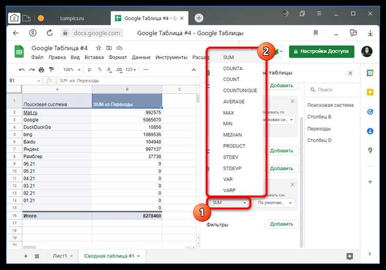Go back in the browser
The height and width of the screenshot is (270, 386).
point(16,33)
